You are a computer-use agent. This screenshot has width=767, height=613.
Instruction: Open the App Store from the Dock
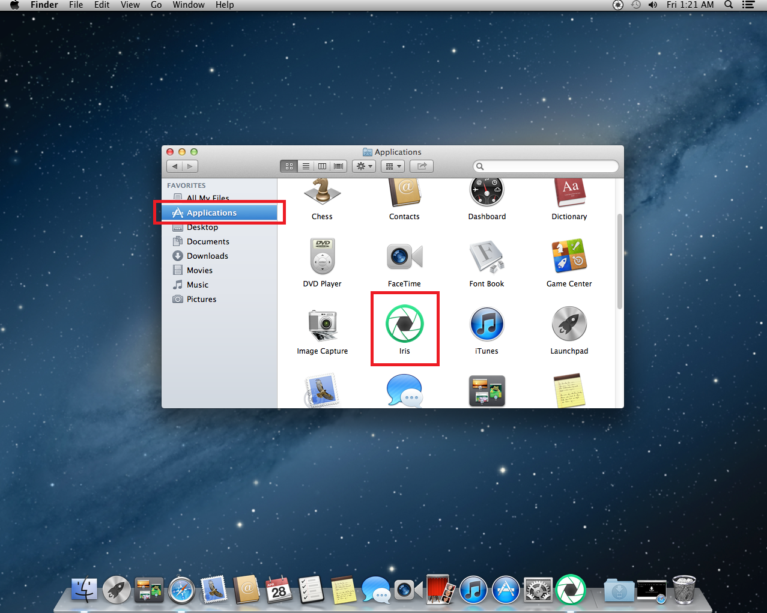pos(506,590)
